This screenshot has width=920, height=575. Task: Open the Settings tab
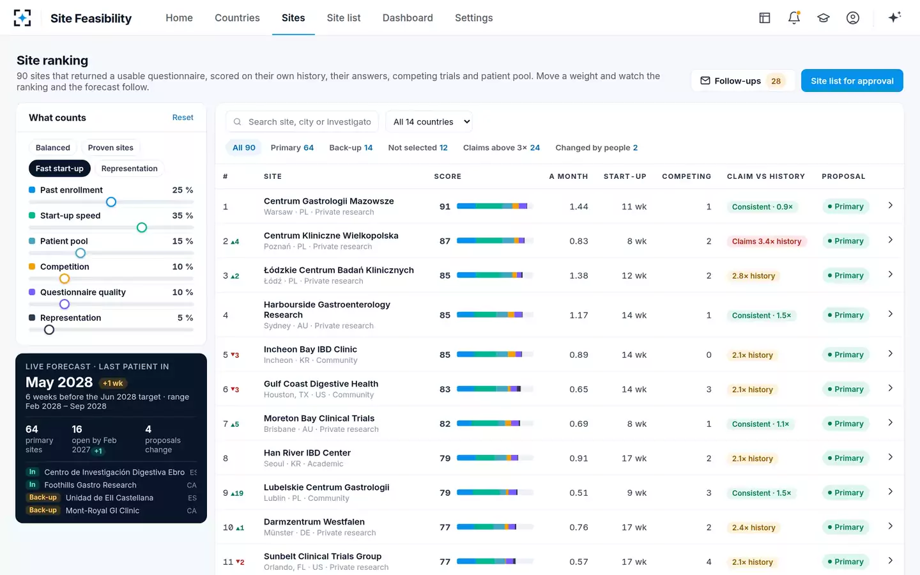pyautogui.click(x=473, y=18)
